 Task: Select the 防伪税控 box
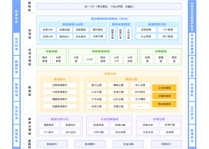pyautogui.click(x=140, y=92)
